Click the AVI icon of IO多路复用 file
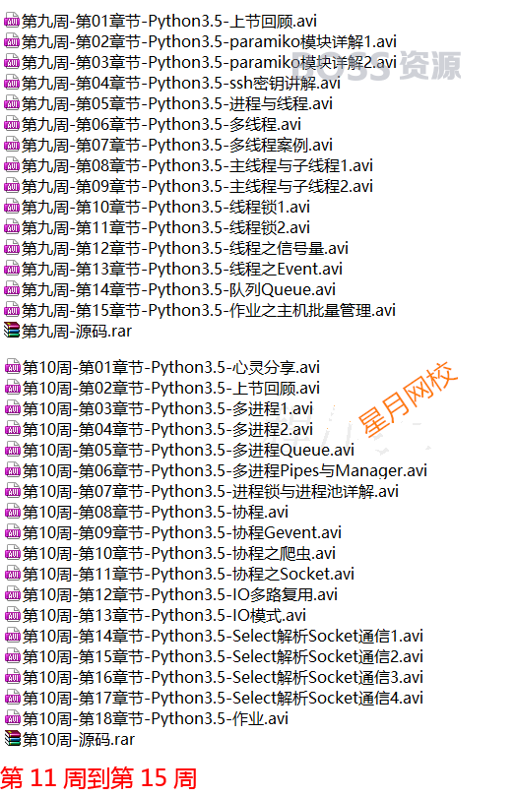 click(13, 594)
